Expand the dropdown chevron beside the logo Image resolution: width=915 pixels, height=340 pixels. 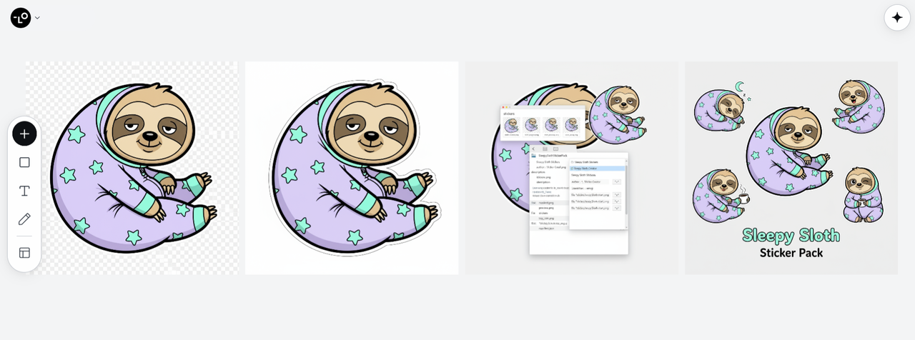tap(37, 18)
